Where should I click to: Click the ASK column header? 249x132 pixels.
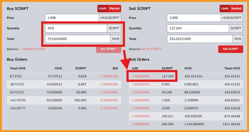(135, 68)
